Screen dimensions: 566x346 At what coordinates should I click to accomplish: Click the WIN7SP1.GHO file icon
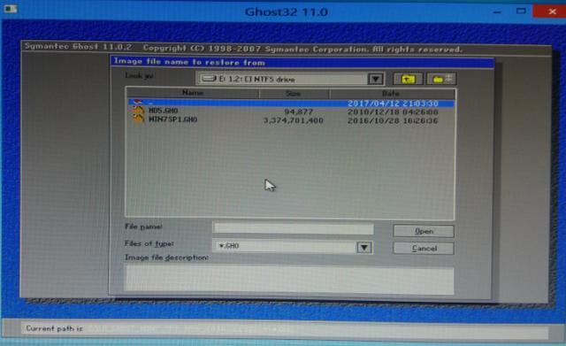138,119
